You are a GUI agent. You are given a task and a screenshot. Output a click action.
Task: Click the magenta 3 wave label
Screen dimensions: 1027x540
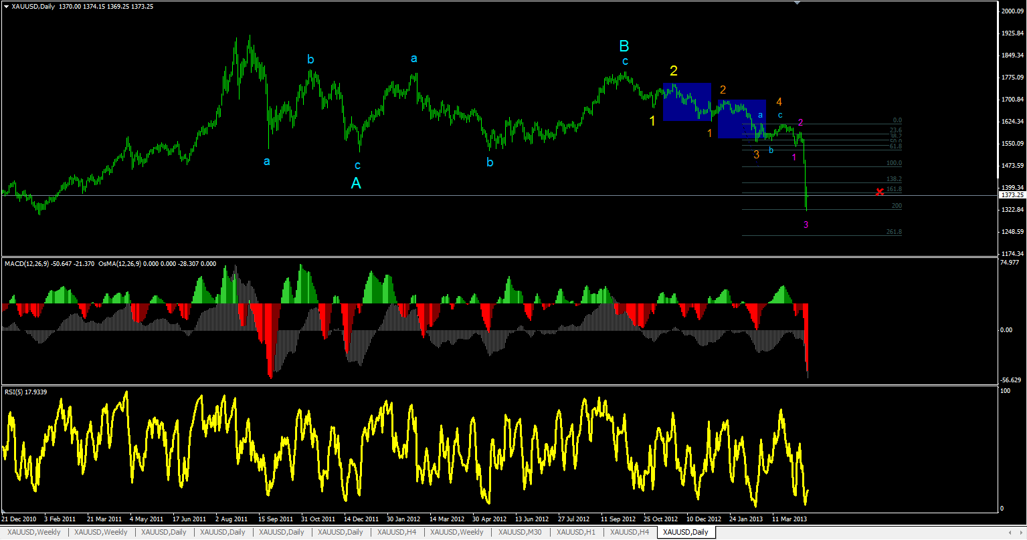click(806, 225)
